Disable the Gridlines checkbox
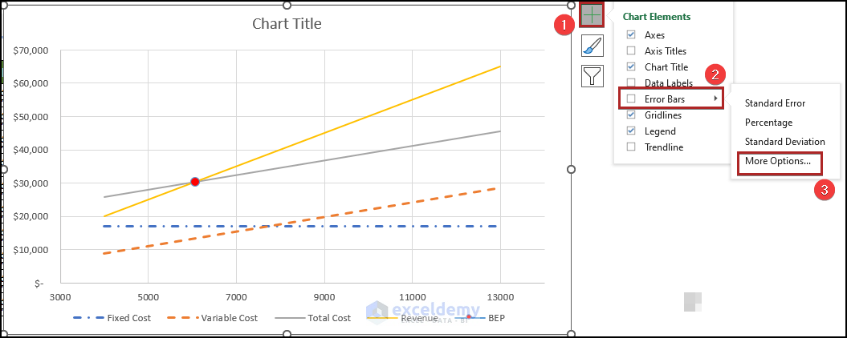847x338 pixels. [631, 115]
